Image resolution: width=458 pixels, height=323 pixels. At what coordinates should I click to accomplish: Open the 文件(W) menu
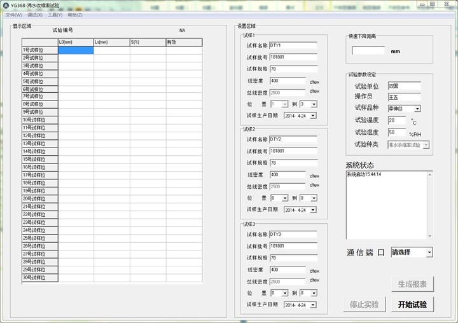click(13, 15)
